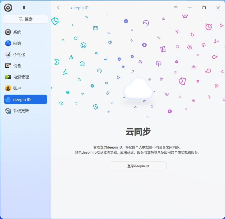This screenshot has width=225, height=219.
Task: Click the 账户 user icon
Action: tap(8, 88)
